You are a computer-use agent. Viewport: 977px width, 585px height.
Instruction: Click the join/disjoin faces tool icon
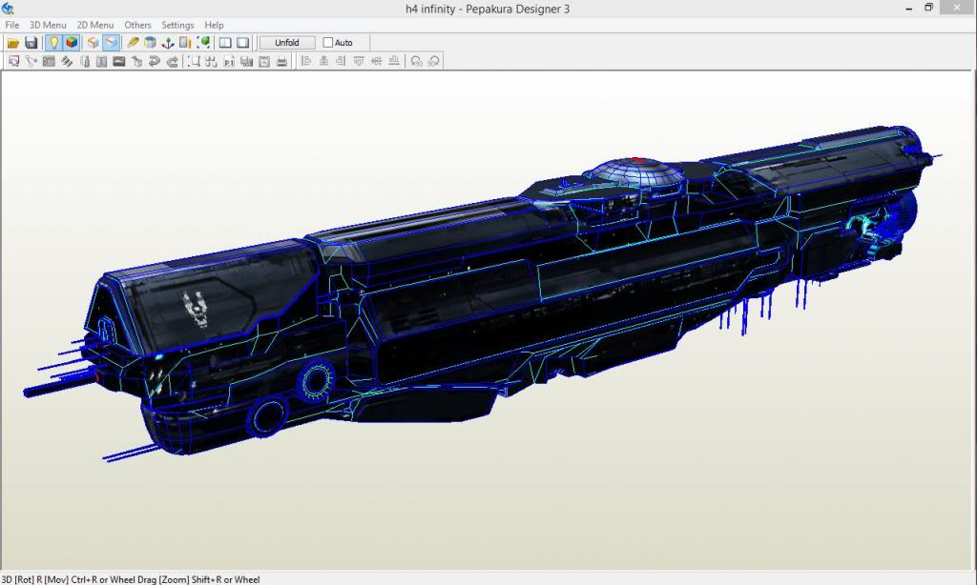[31, 61]
